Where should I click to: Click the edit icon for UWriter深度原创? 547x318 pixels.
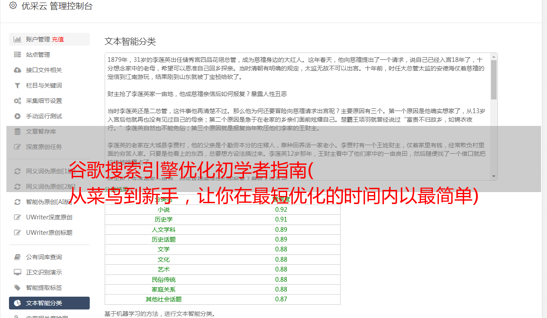(x=18, y=217)
